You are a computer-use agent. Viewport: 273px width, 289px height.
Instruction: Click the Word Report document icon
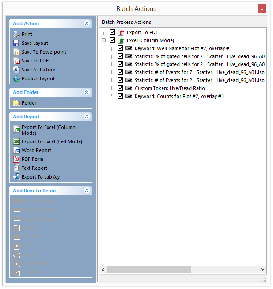(x=16, y=150)
